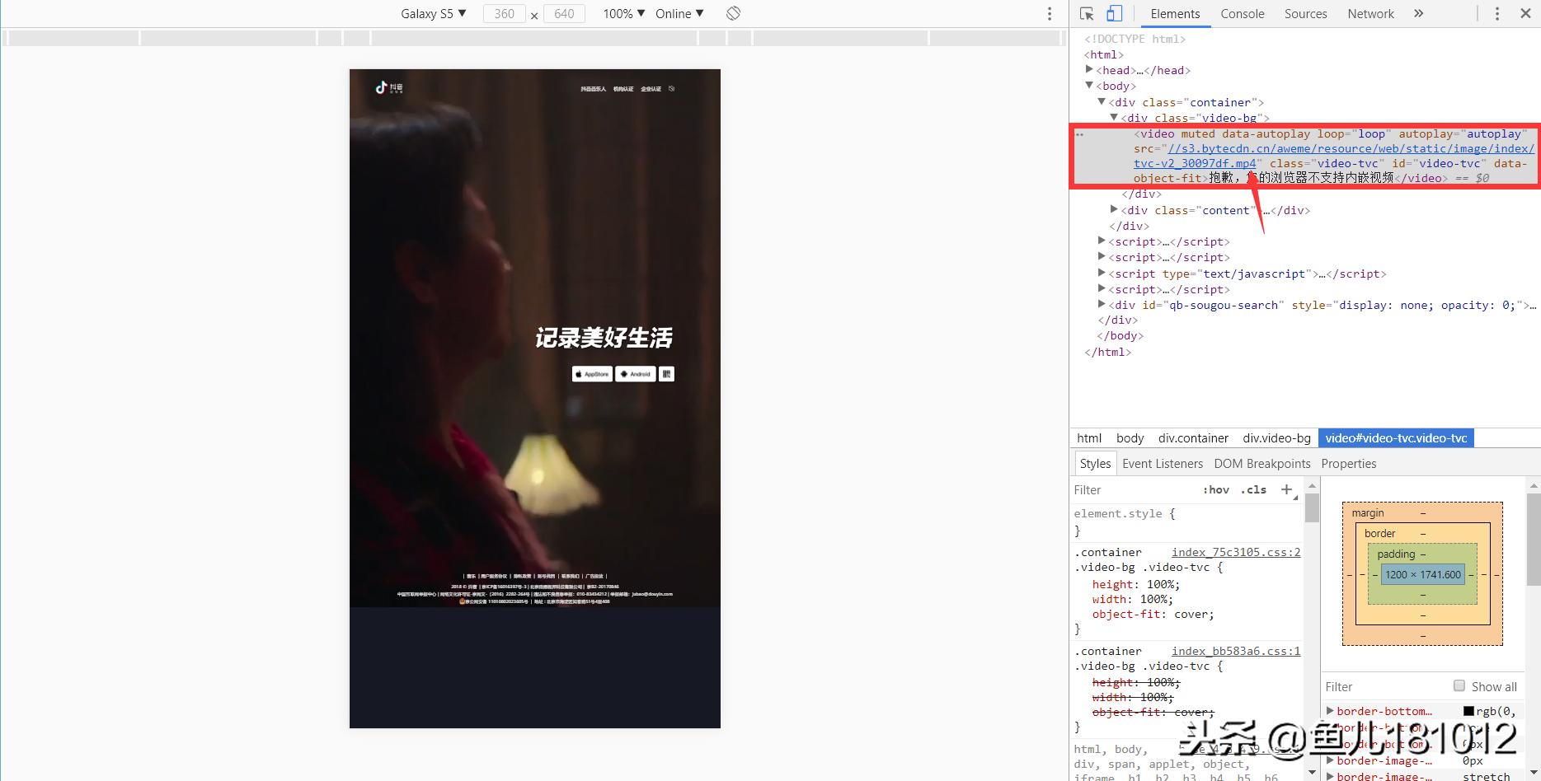Open the DOM Breakpoints tab
1541x781 pixels.
(1262, 464)
